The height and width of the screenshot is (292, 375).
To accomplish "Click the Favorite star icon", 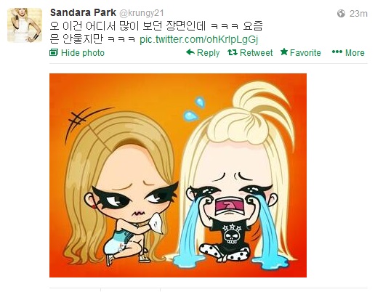I will click(x=284, y=52).
